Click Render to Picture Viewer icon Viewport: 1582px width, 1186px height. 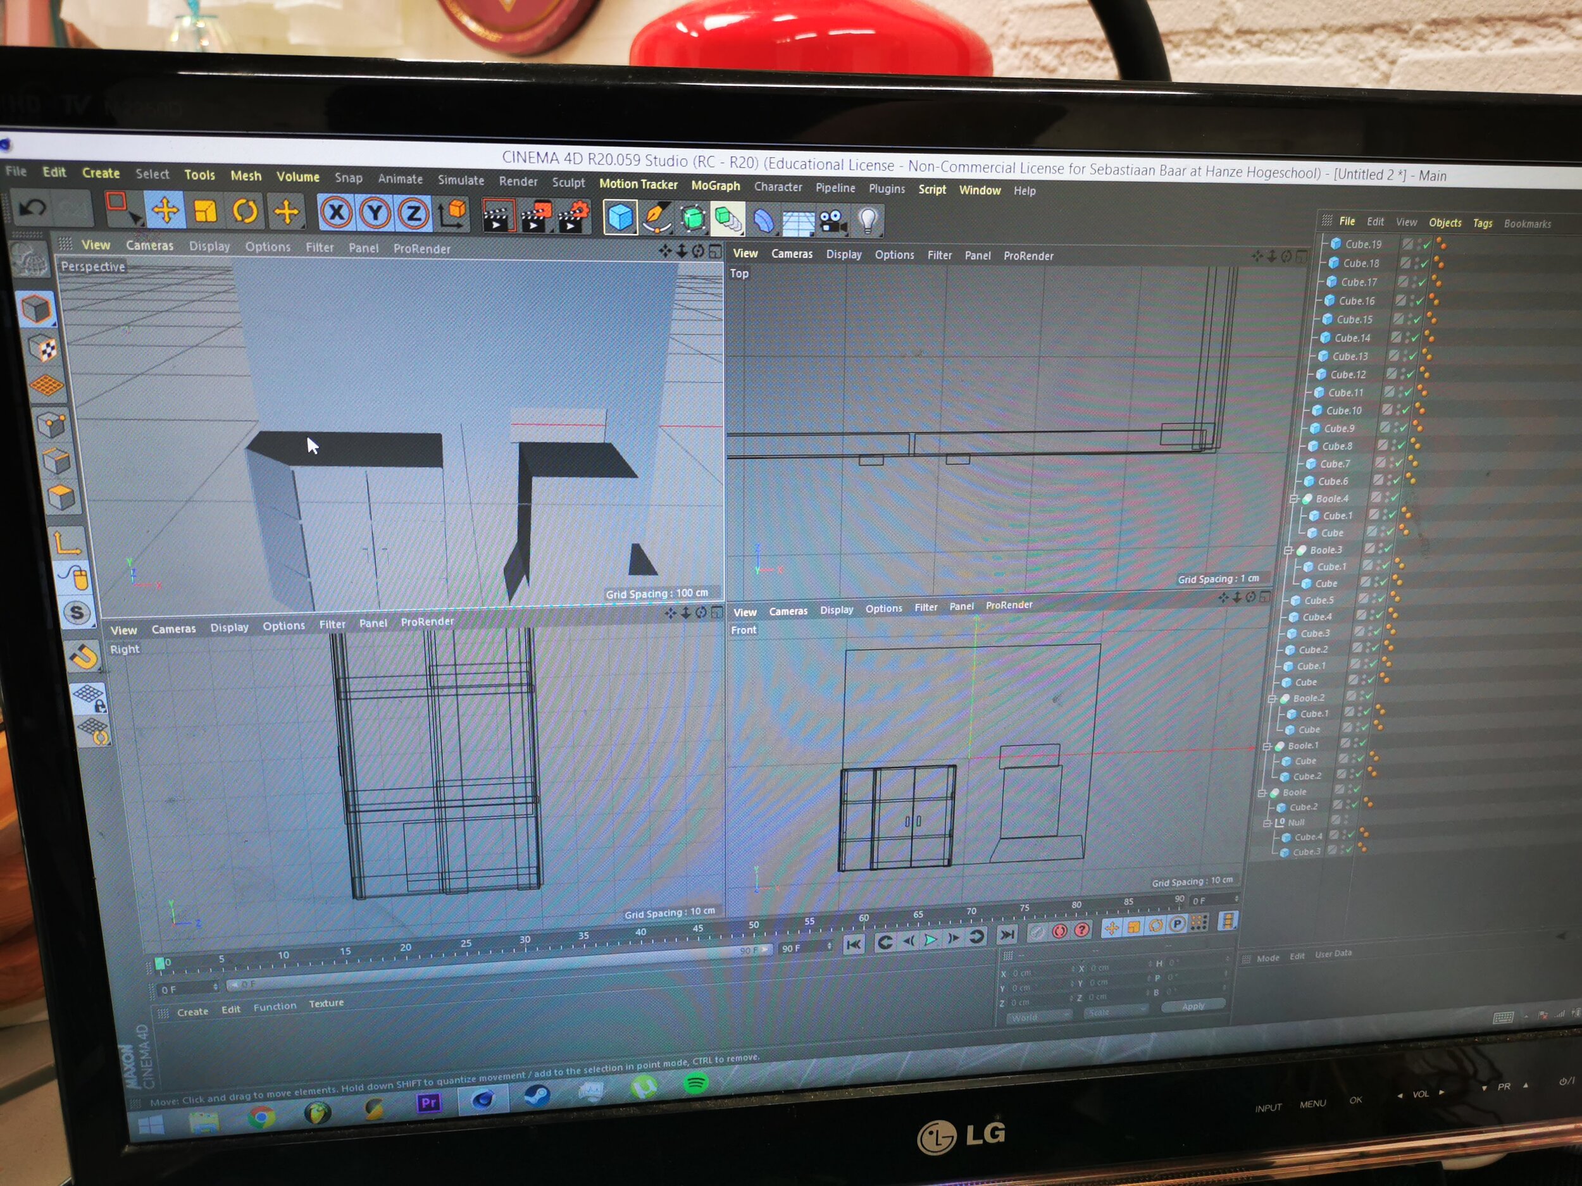pos(537,218)
